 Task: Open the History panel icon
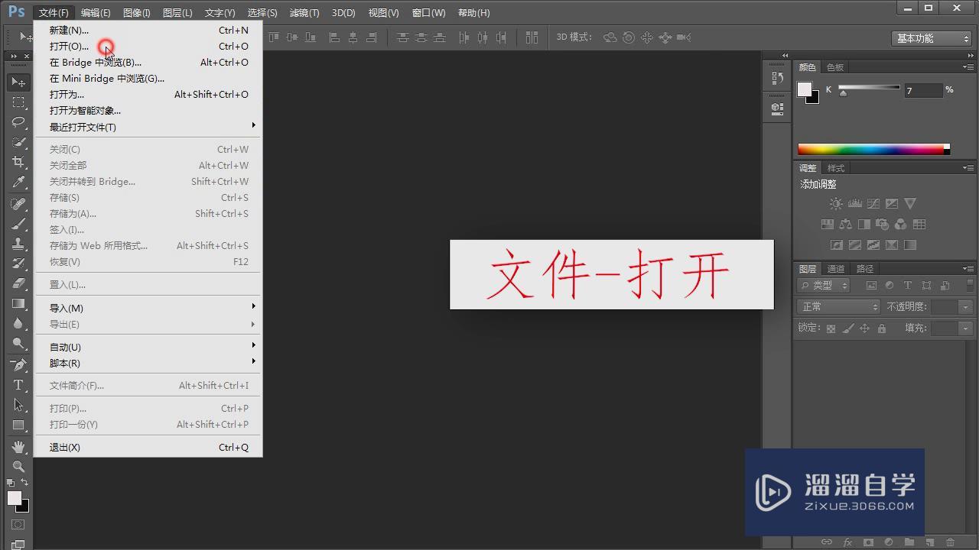point(778,78)
